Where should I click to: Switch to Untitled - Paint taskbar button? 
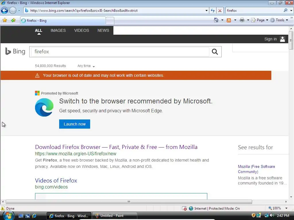point(115,216)
